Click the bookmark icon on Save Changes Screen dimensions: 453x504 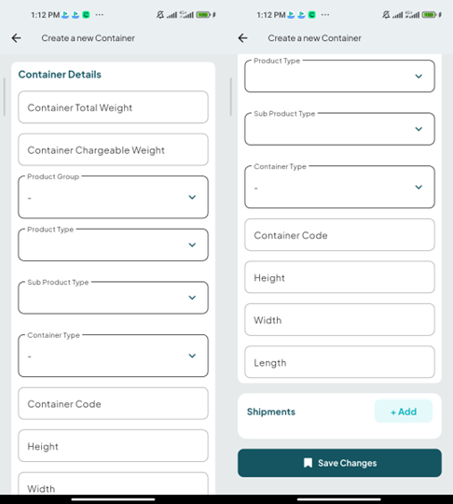(308, 463)
